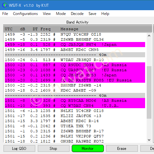
Task: Select the BH8MBF ZS6WB -14 row
Action: click(x=75, y=85)
